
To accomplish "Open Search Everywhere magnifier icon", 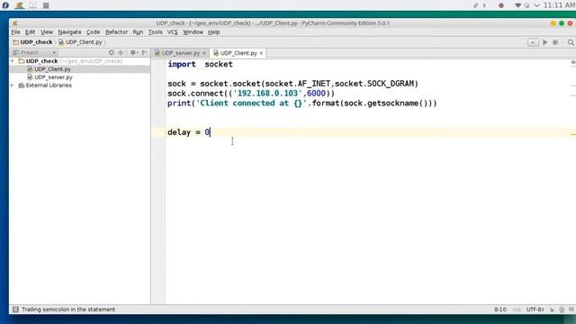I will pos(571,42).
